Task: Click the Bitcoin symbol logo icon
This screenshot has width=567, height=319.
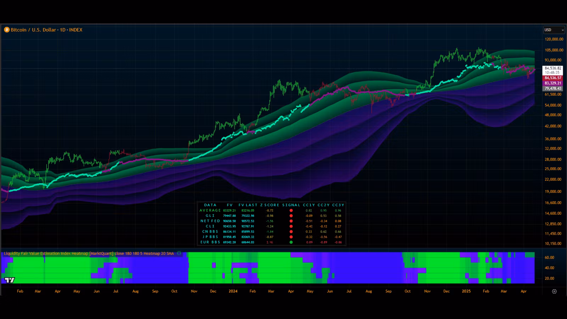Action: pos(7,30)
